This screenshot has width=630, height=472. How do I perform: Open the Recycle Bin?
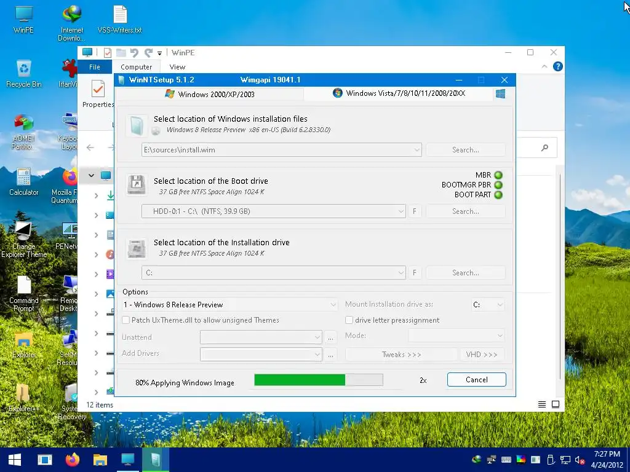[x=24, y=74]
